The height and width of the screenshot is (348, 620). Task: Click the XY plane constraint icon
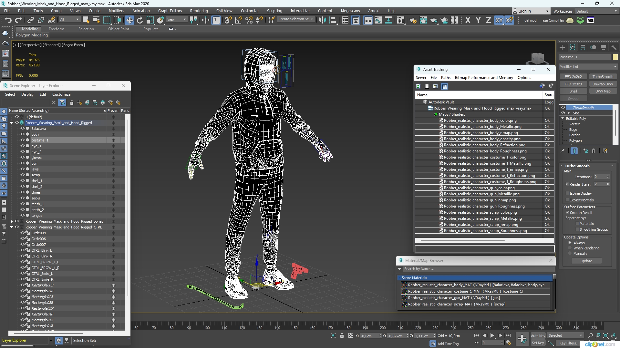tap(499, 20)
